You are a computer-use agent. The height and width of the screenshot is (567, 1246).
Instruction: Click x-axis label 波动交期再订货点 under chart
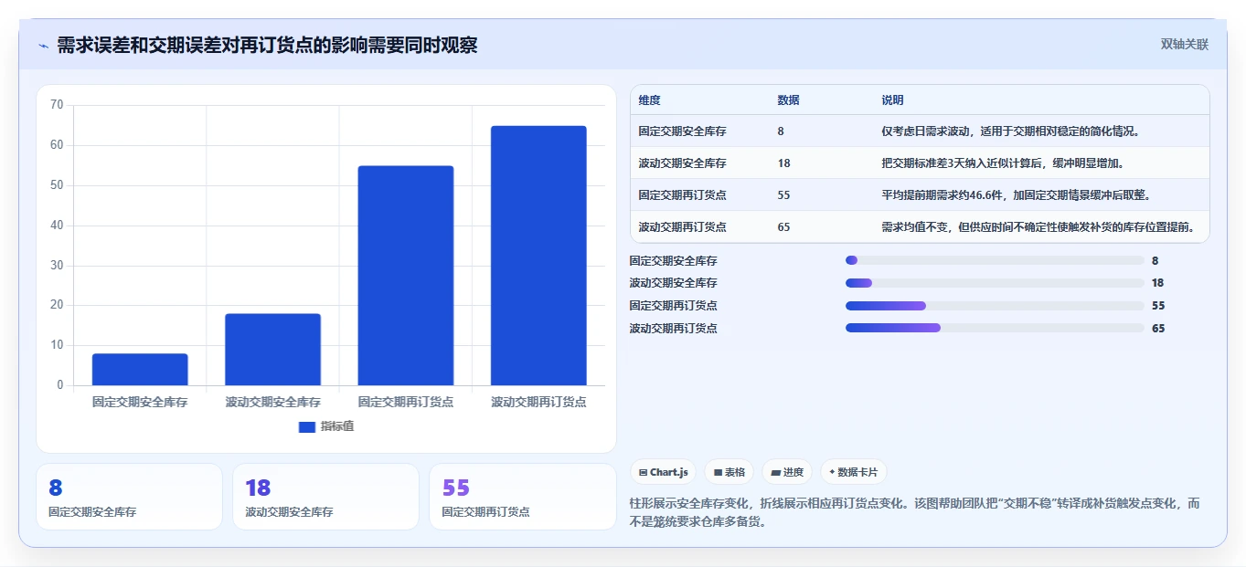tap(538, 402)
